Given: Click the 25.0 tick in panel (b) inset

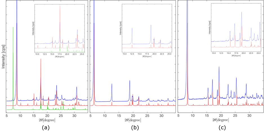Looking at the screenshot, I should coord(169,54).
